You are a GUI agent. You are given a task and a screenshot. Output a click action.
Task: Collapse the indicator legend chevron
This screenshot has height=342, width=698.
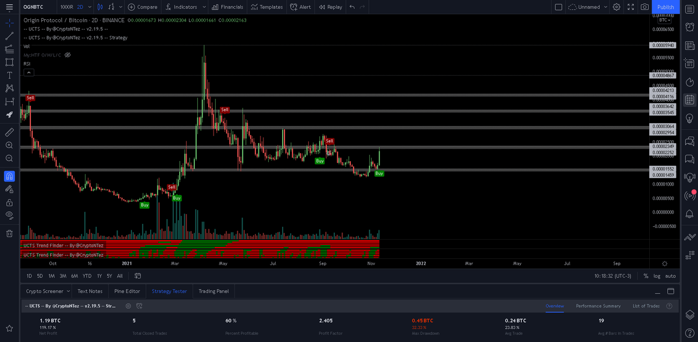(x=29, y=72)
